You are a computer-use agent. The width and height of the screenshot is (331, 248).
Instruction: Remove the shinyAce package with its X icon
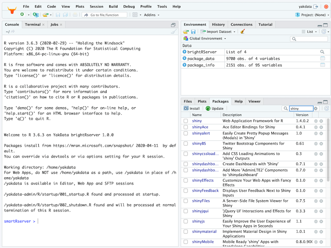click(321, 127)
